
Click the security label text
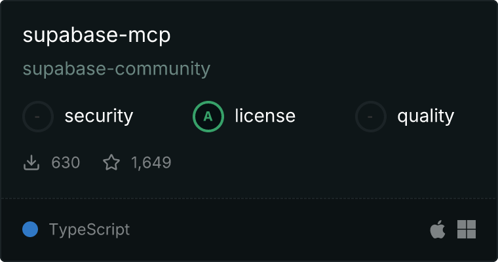99,116
